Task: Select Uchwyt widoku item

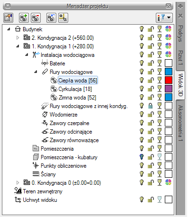Action: [40, 200]
